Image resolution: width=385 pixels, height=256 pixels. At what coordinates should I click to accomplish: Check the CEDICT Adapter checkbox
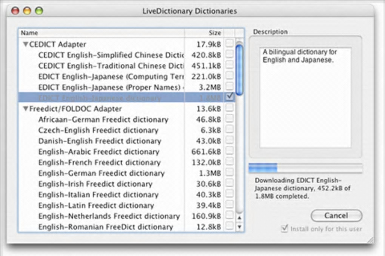[229, 43]
